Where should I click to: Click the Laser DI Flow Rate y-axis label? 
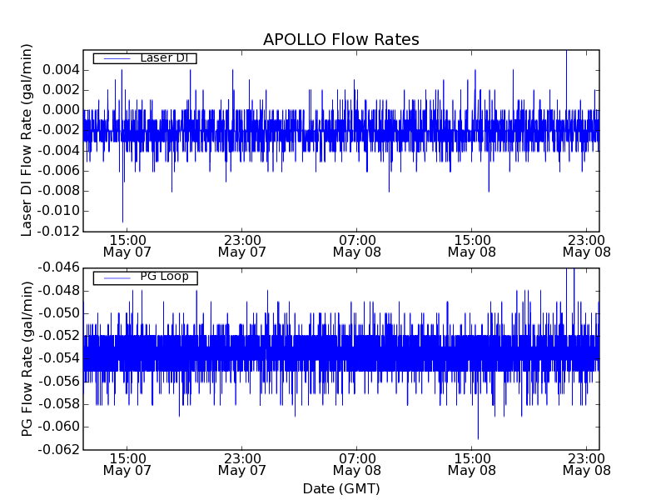pyautogui.click(x=27, y=140)
